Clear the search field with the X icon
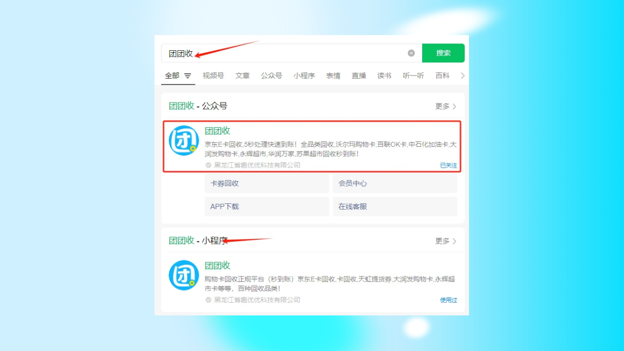 pyautogui.click(x=411, y=53)
